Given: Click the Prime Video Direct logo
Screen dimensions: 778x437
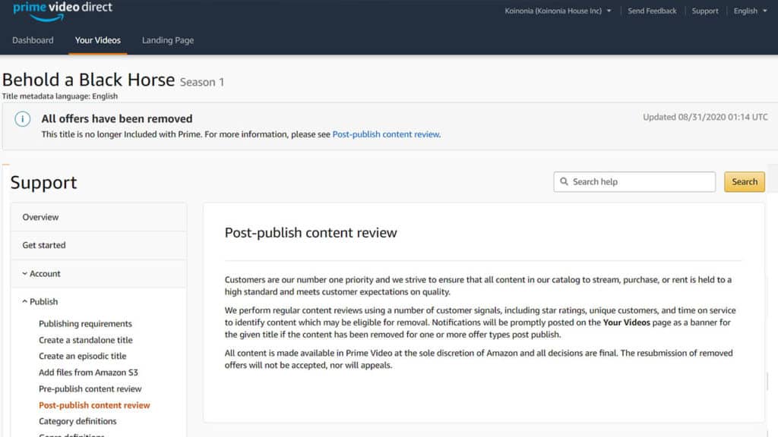Looking at the screenshot, I should click(x=62, y=11).
